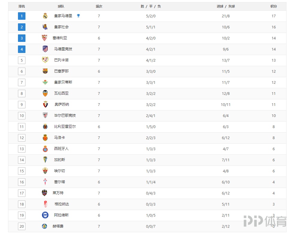The height and width of the screenshot is (237, 297).
Task: Select the Sevilla team crest
Action: pyautogui.click(x=44, y=38)
